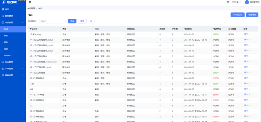Image resolution: width=261 pixels, height=122 pixels.
Task: Collapse the 考试管理 submenu chevron
Action: pyautogui.click(x=22, y=22)
